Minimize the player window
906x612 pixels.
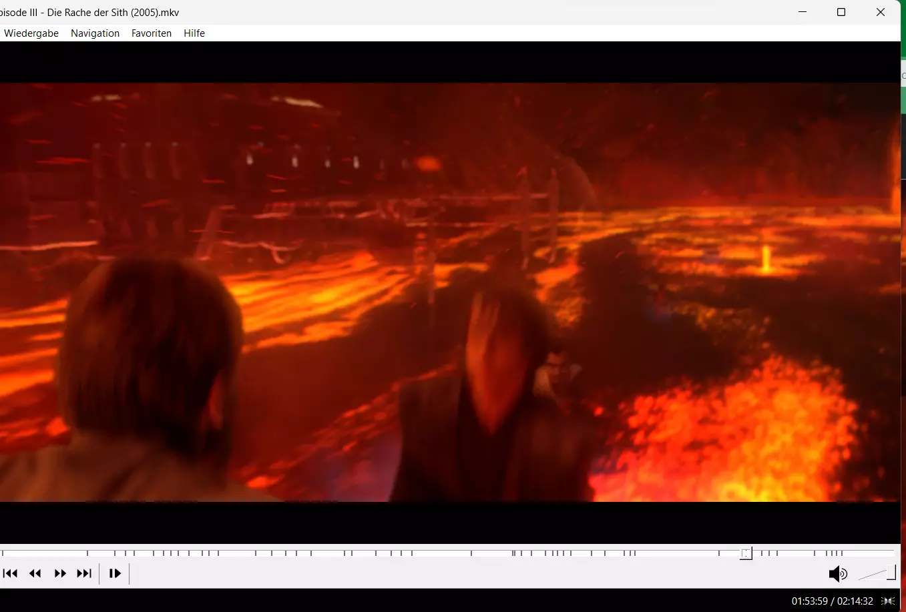click(803, 12)
